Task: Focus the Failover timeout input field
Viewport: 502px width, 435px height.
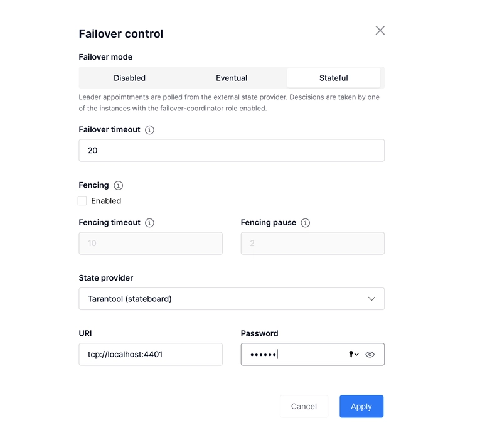Action: click(231, 151)
